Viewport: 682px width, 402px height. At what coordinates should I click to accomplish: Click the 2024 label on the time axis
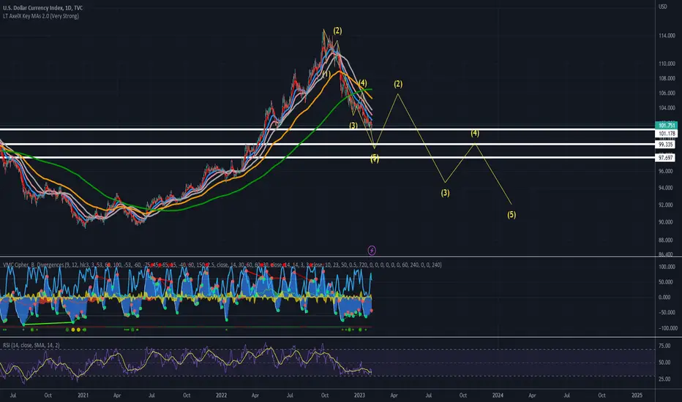[498, 395]
